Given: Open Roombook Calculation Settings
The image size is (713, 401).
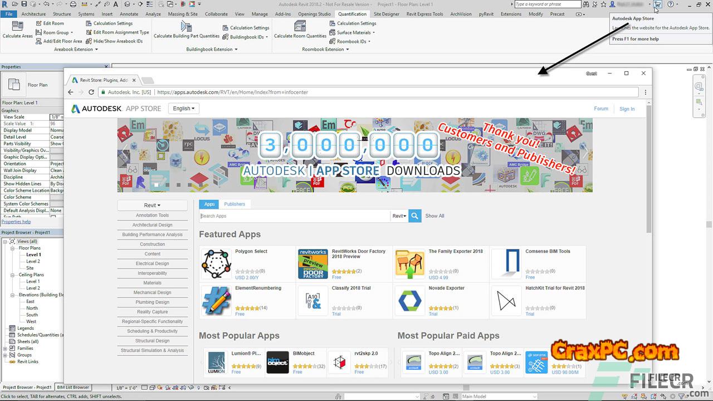Looking at the screenshot, I should pyautogui.click(x=353, y=23).
